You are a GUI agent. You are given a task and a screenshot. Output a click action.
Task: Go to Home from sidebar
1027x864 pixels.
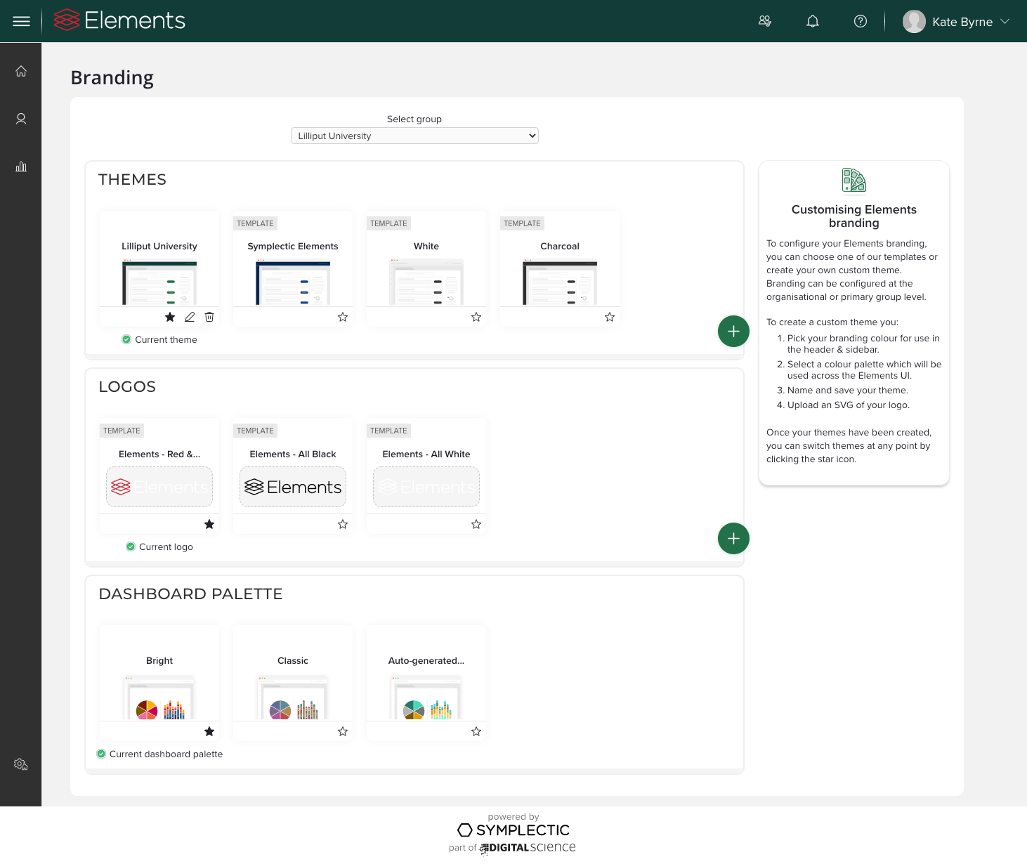pyautogui.click(x=21, y=71)
